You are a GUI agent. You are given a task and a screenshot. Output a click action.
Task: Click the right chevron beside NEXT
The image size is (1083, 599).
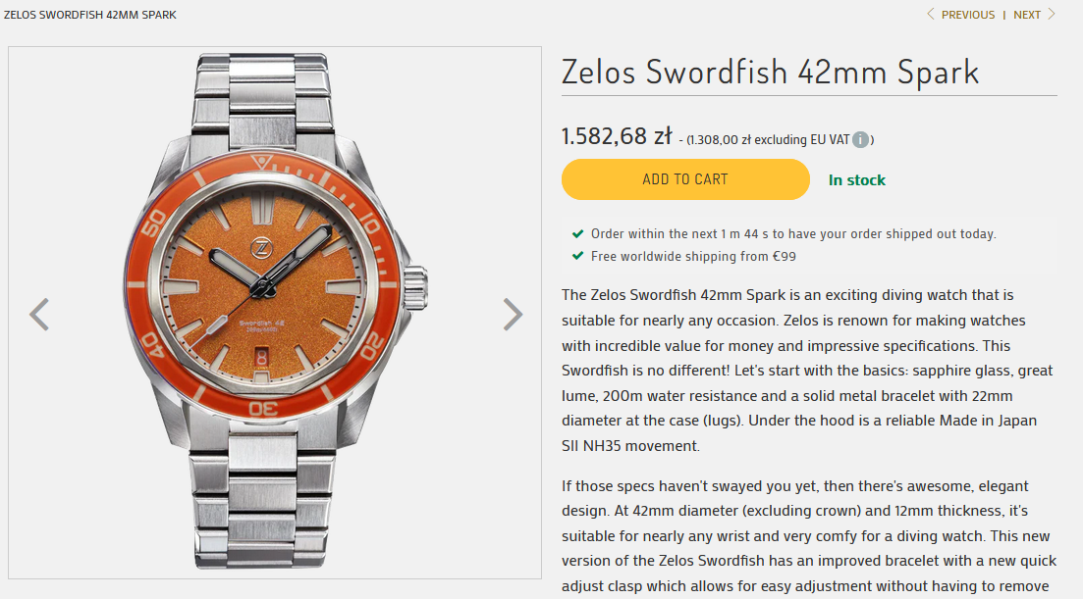pos(1052,15)
